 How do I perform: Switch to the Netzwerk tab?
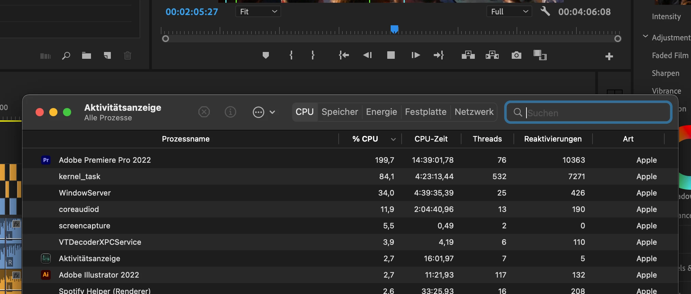pyautogui.click(x=474, y=112)
